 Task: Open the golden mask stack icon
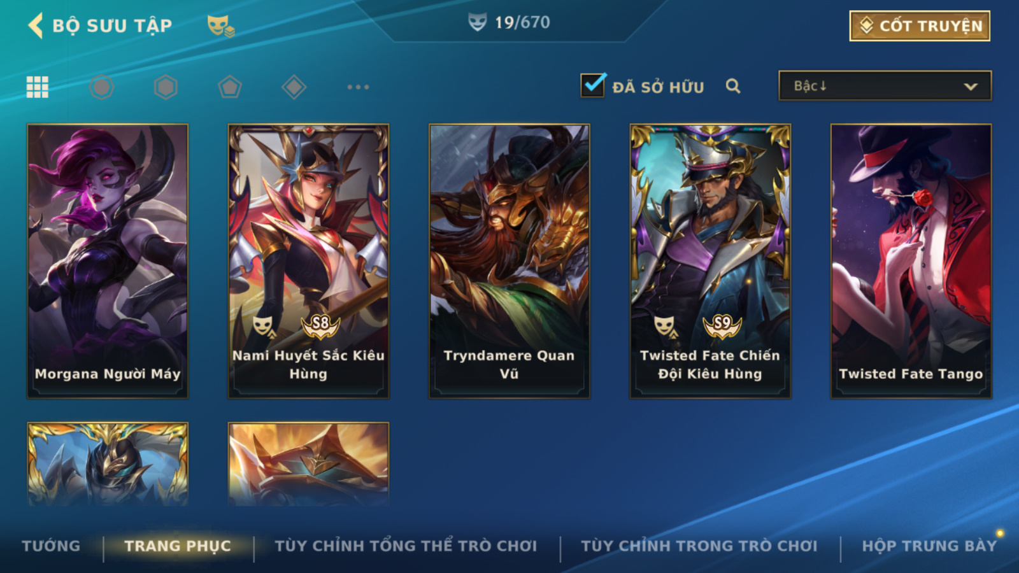pyautogui.click(x=220, y=26)
